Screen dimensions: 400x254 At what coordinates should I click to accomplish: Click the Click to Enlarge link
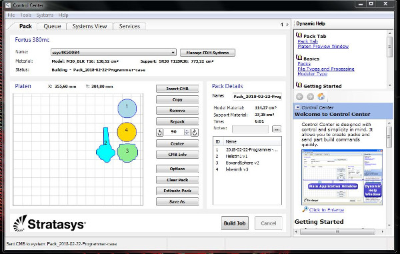[x=327, y=209]
